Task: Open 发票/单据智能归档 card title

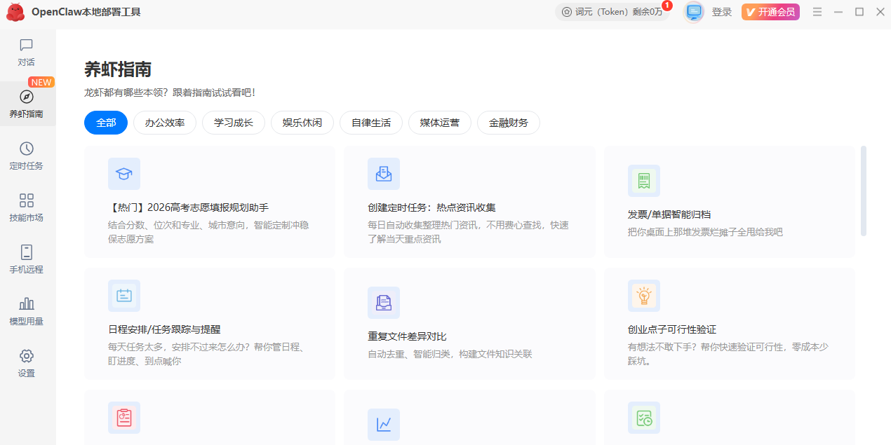Action: tap(669, 214)
